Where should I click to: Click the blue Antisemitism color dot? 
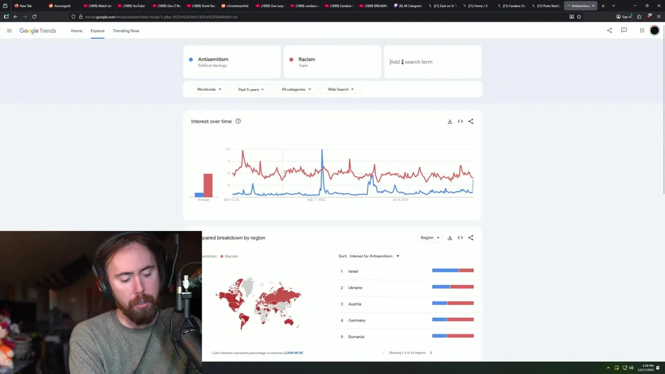(191, 60)
